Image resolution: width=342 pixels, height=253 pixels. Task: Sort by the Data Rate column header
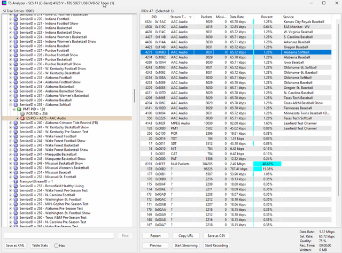237,17
